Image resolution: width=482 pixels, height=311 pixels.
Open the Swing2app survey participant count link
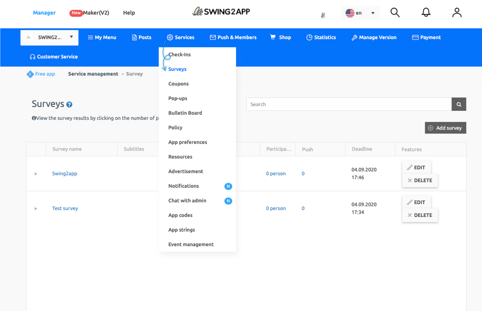tap(276, 174)
